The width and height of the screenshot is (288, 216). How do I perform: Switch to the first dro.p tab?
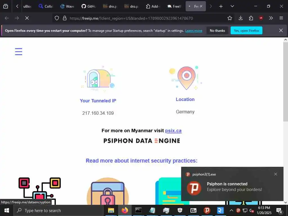pyautogui.click(x=110, y=6)
